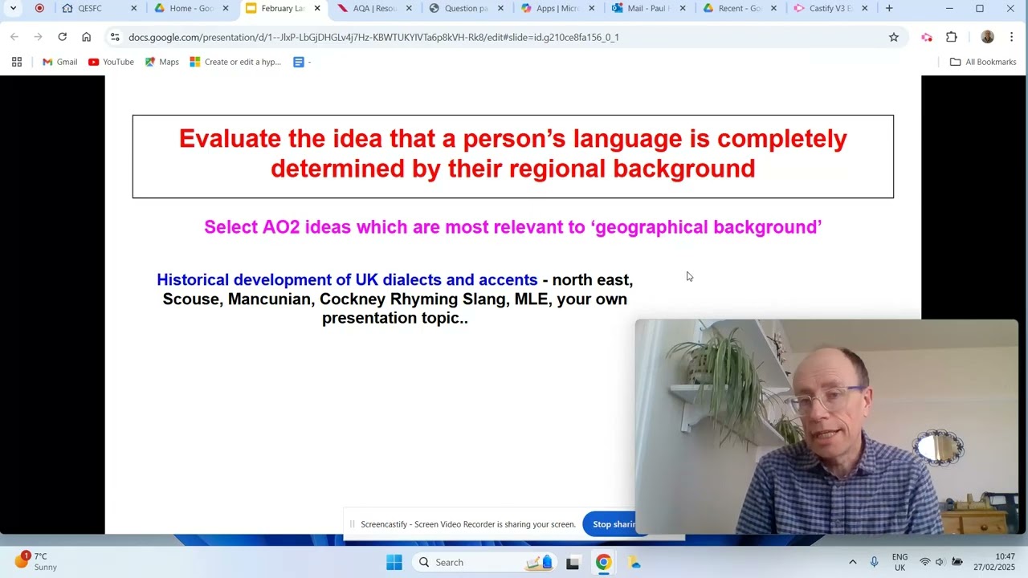Image resolution: width=1028 pixels, height=578 pixels.
Task: Click the webcam video overlay
Action: click(826, 426)
